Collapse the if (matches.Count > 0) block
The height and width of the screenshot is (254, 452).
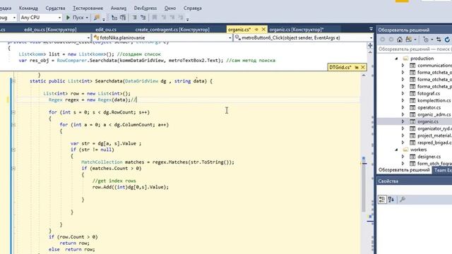[13, 169]
